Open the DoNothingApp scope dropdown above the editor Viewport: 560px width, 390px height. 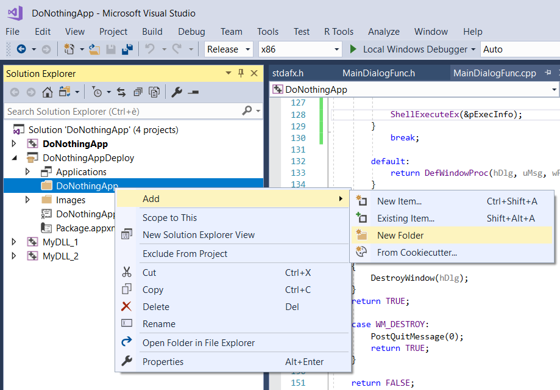(x=554, y=90)
